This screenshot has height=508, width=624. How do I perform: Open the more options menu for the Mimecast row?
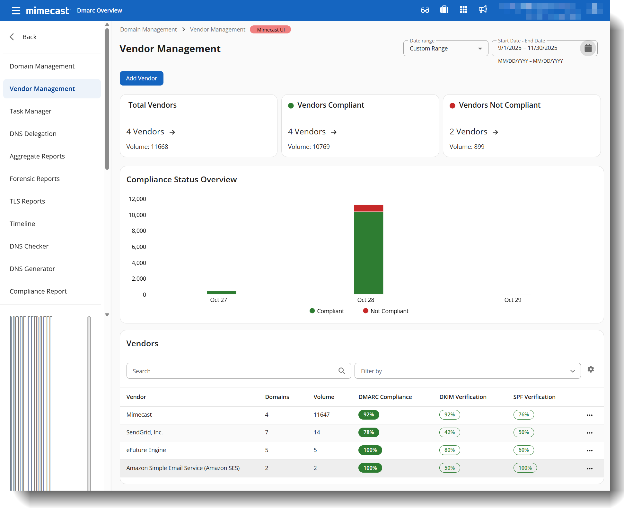coord(590,415)
